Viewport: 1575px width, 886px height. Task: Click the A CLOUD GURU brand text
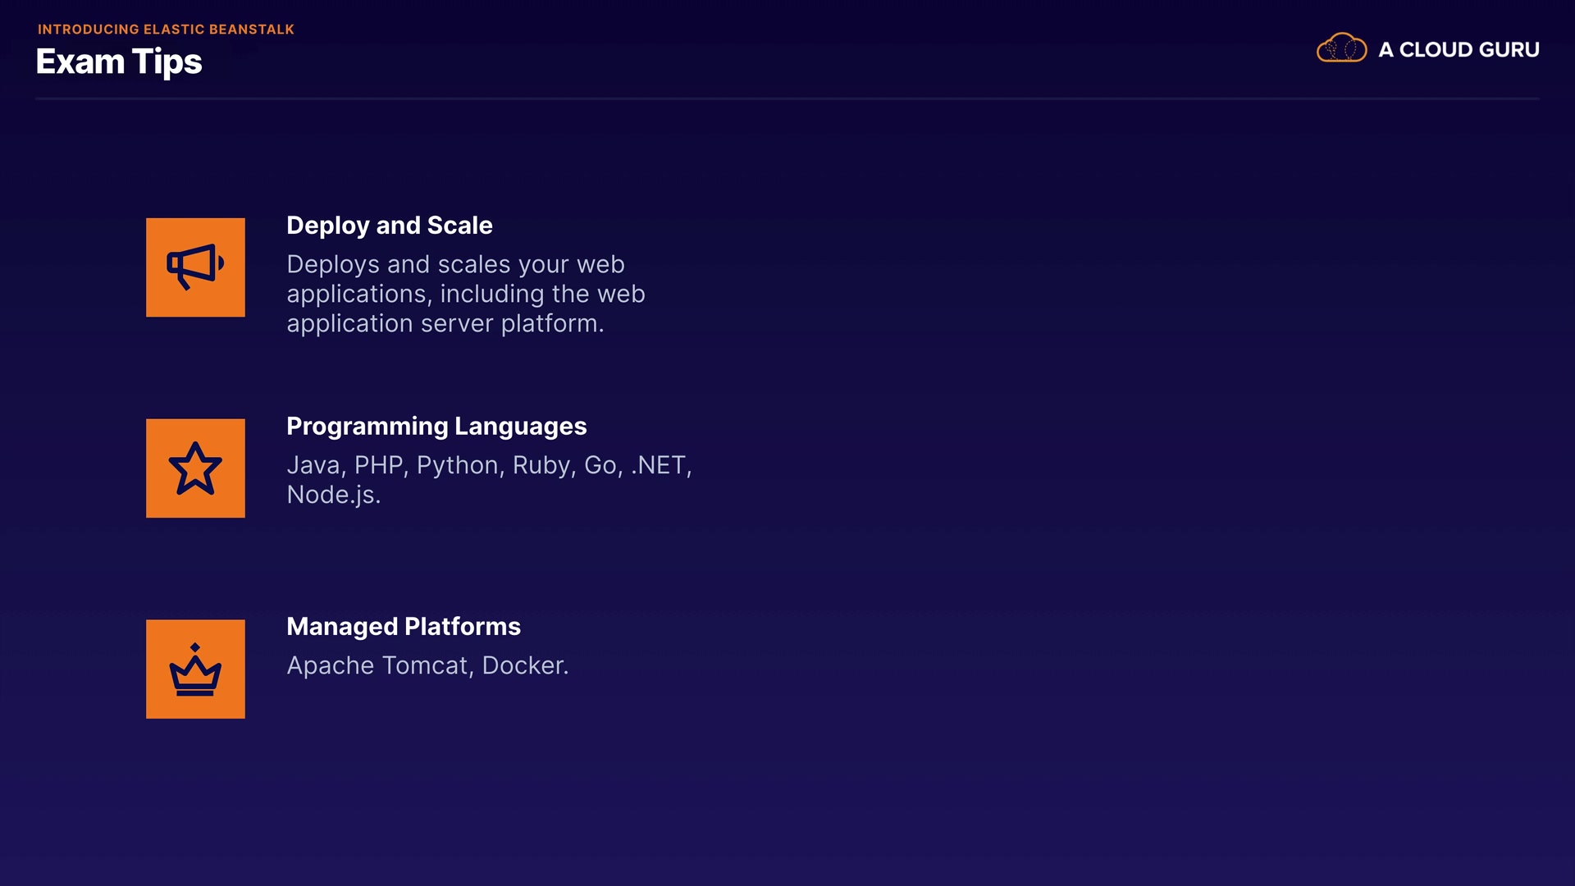(1459, 50)
